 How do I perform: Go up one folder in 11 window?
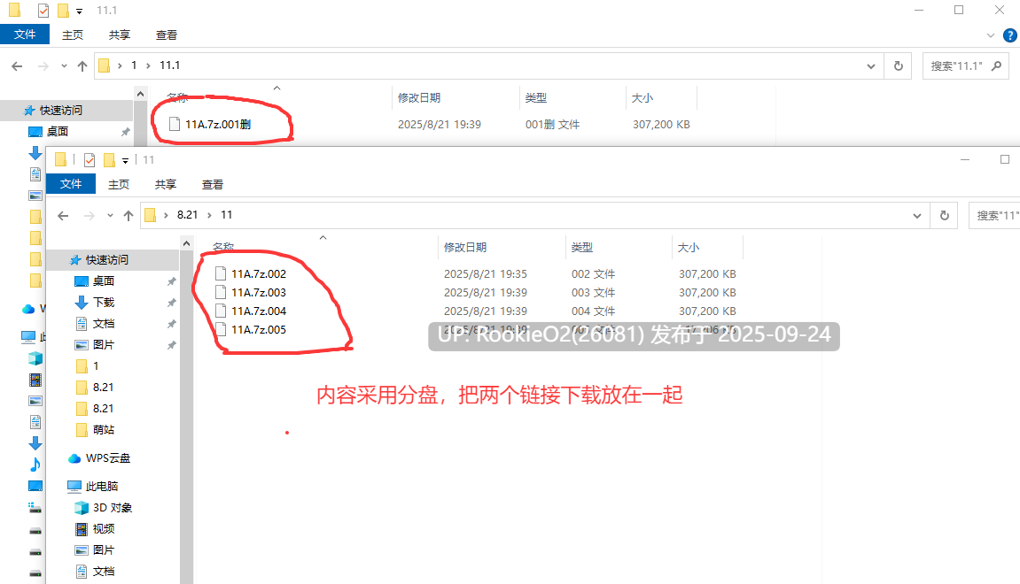[128, 216]
